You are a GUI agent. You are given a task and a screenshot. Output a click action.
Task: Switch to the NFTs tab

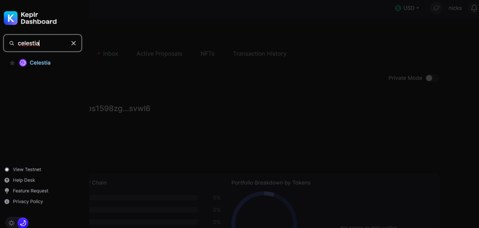208,54
